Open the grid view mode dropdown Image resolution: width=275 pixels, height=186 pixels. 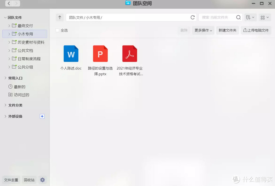tap(265, 17)
